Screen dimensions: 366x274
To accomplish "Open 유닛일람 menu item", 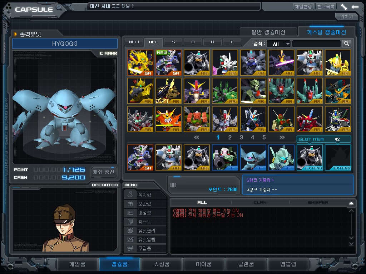I will click(145, 239).
